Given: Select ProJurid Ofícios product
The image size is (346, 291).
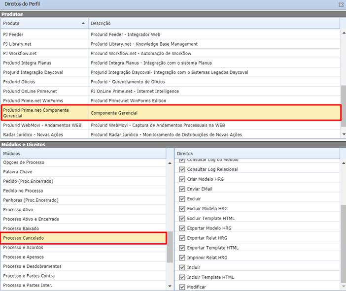Looking at the screenshot, I should click(170, 82).
